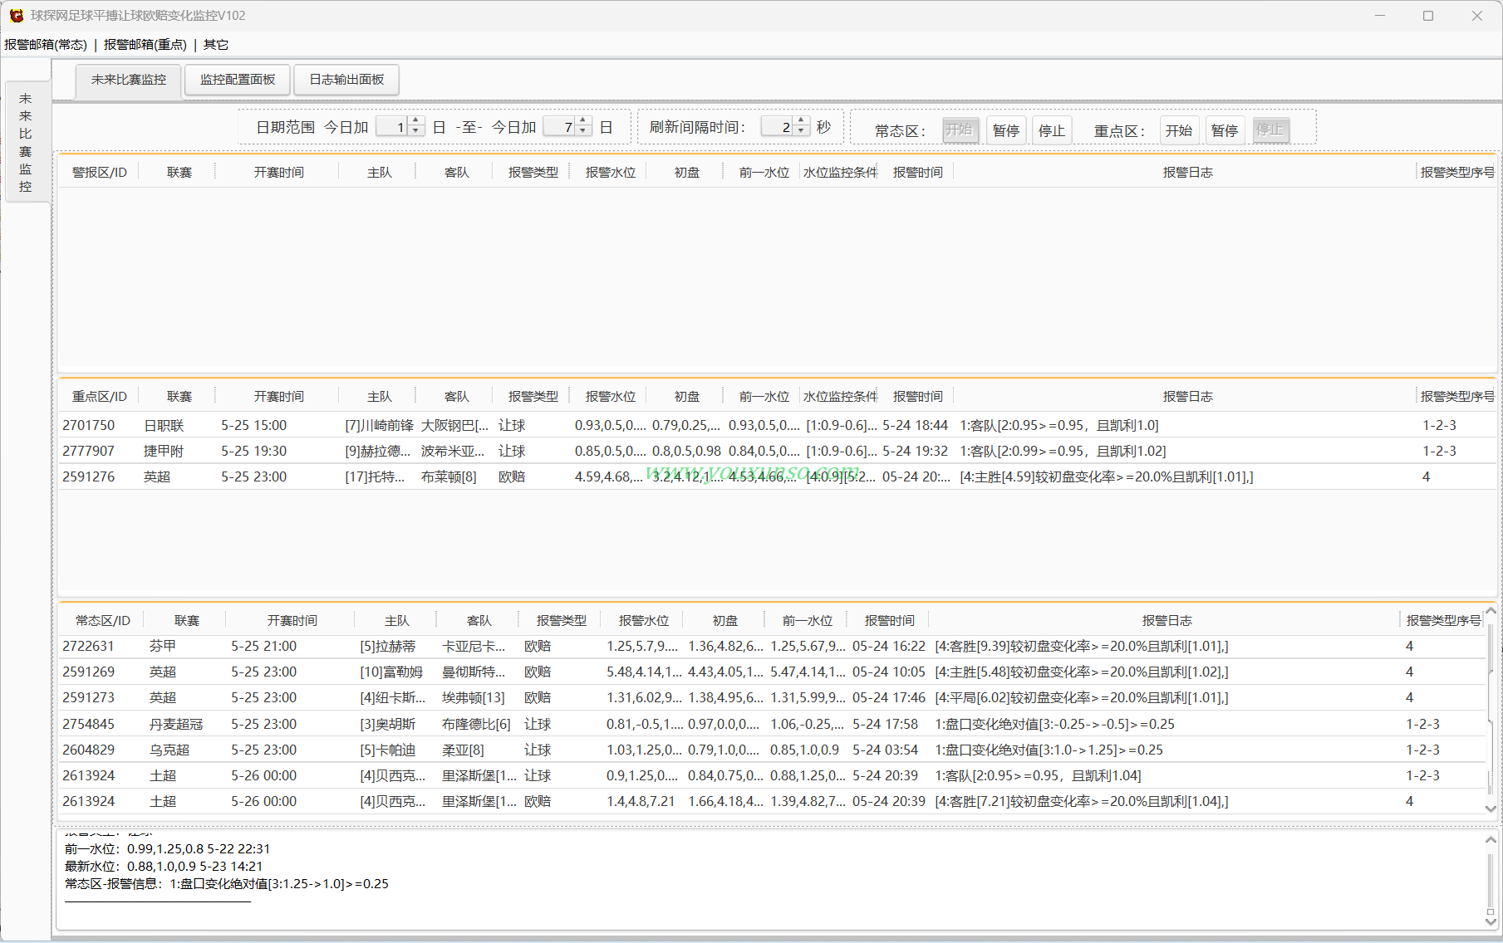Image resolution: width=1503 pixels, height=943 pixels.
Task: Pause the 重点区 monitoring
Action: tap(1224, 130)
